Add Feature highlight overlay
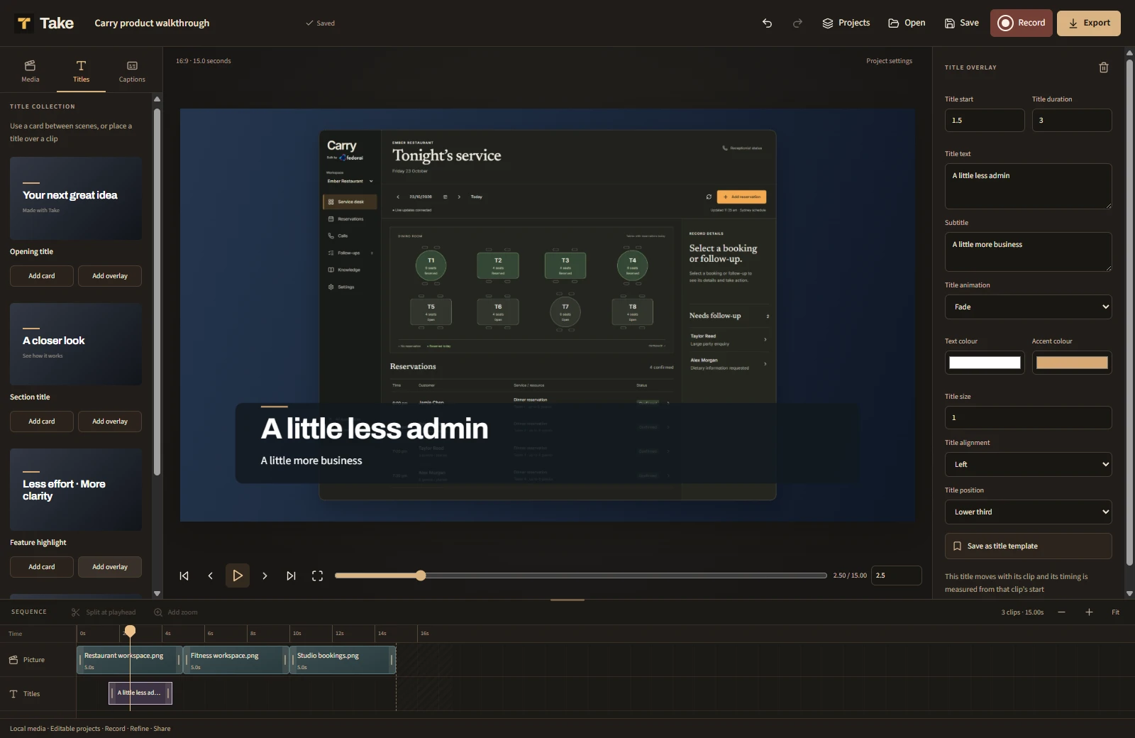 coord(110,566)
